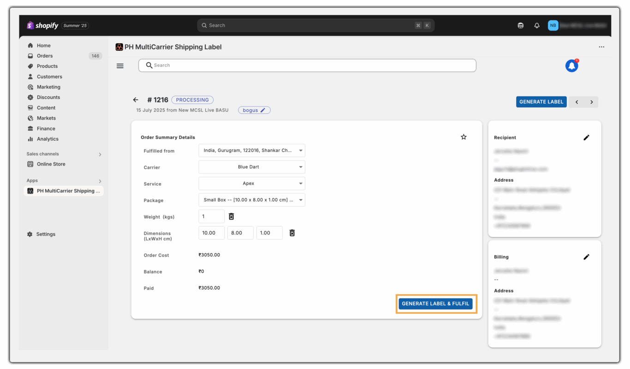Click the width field showing 8.00

click(240, 233)
